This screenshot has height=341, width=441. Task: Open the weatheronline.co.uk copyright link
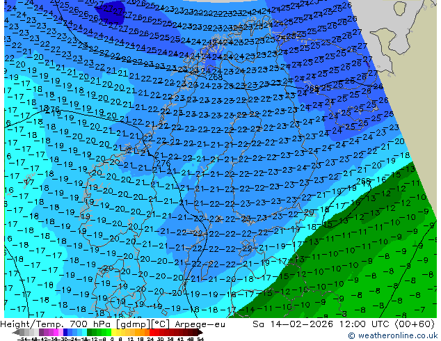[x=393, y=335]
